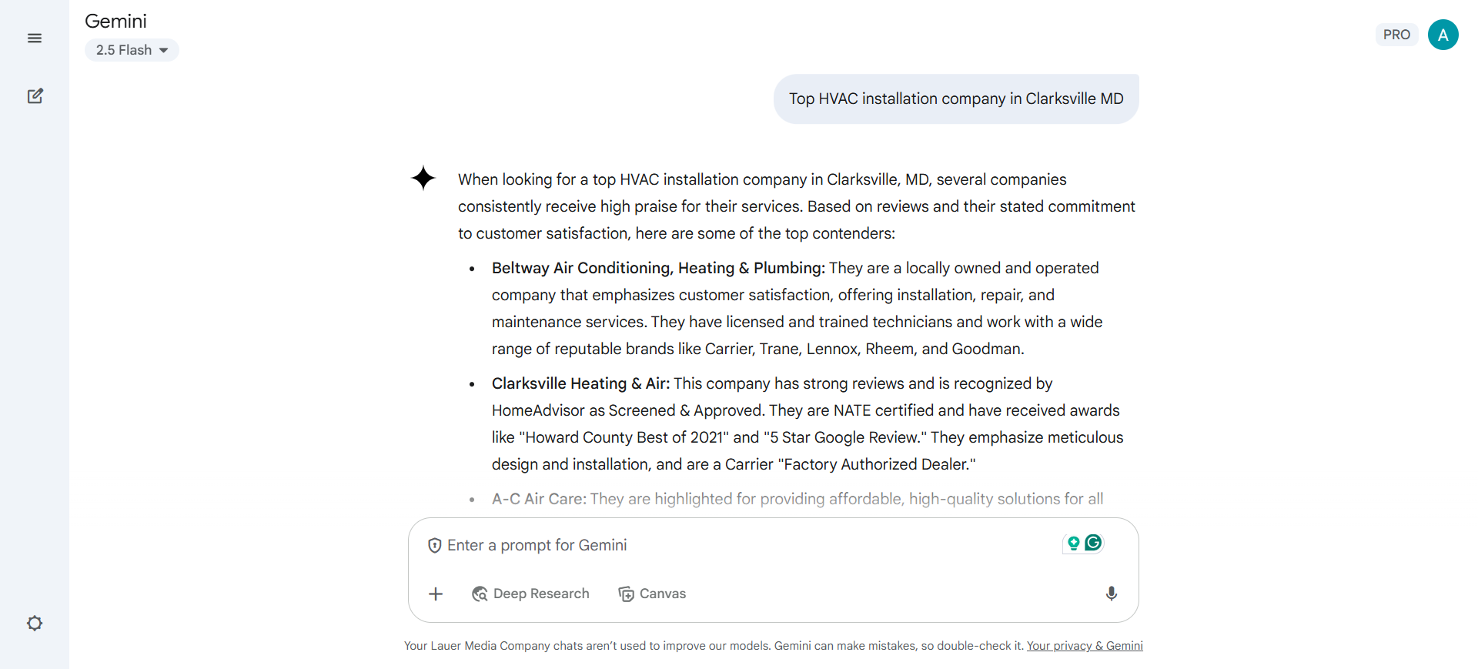The width and height of the screenshot is (1478, 669).
Task: Click the Gemini title text
Action: coord(115,22)
